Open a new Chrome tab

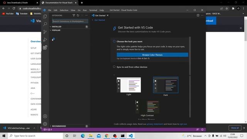pos(82,3)
